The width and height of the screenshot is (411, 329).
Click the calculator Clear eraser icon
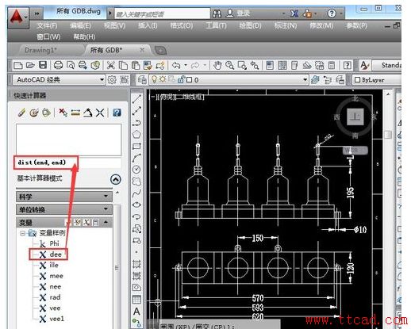tap(21, 113)
